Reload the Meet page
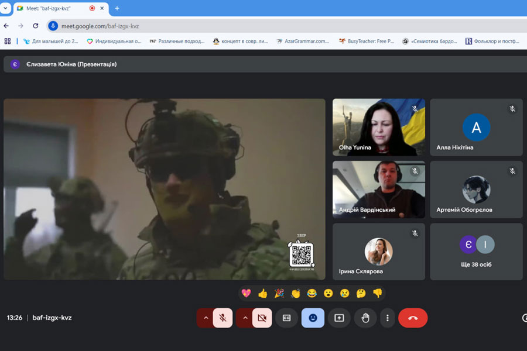The width and height of the screenshot is (527, 351). tap(36, 26)
